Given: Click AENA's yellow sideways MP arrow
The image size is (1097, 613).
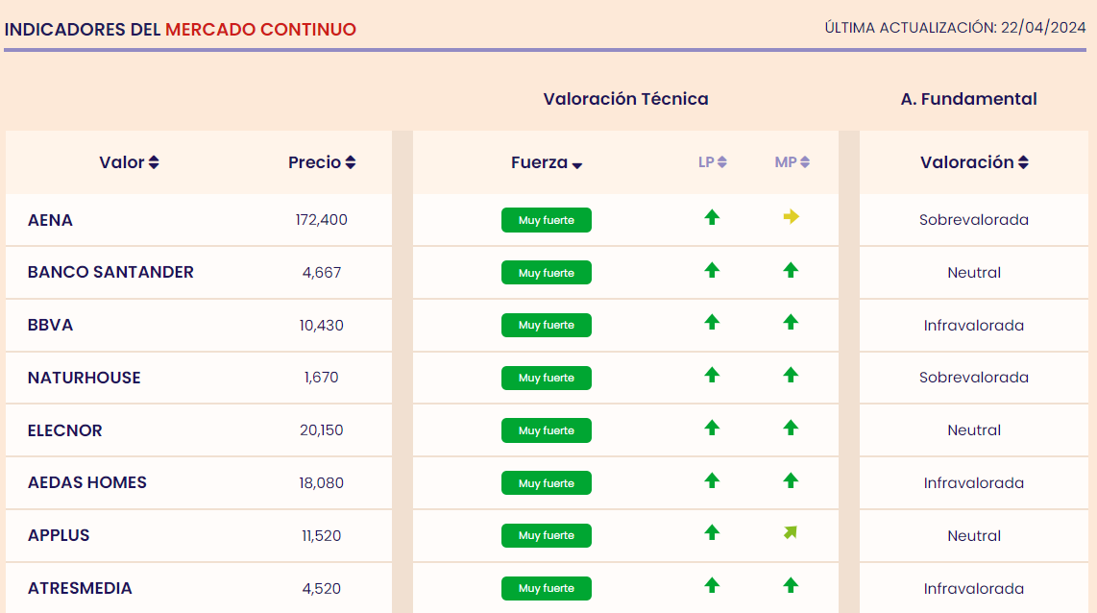Looking at the screenshot, I should [x=791, y=217].
